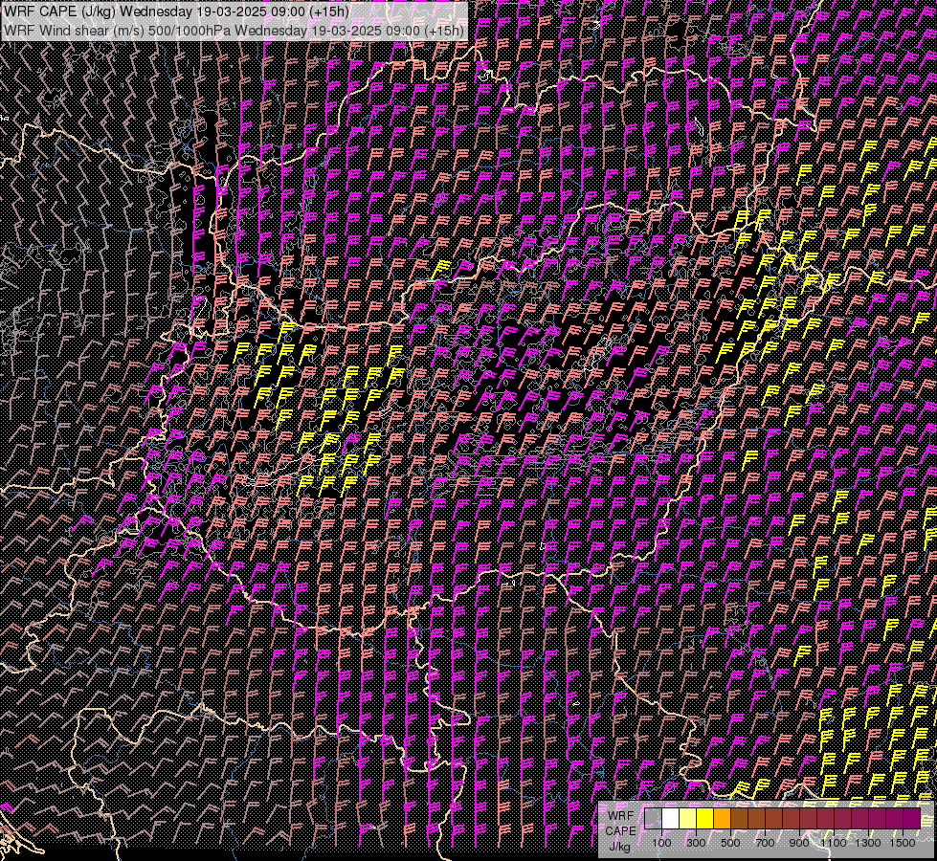Click the 1100 legend value
Viewport: 937px width, 861px height.
coord(833,843)
